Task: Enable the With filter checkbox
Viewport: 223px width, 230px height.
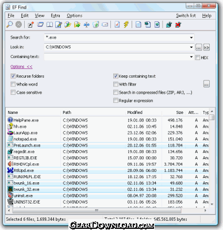Action: [x=116, y=84]
